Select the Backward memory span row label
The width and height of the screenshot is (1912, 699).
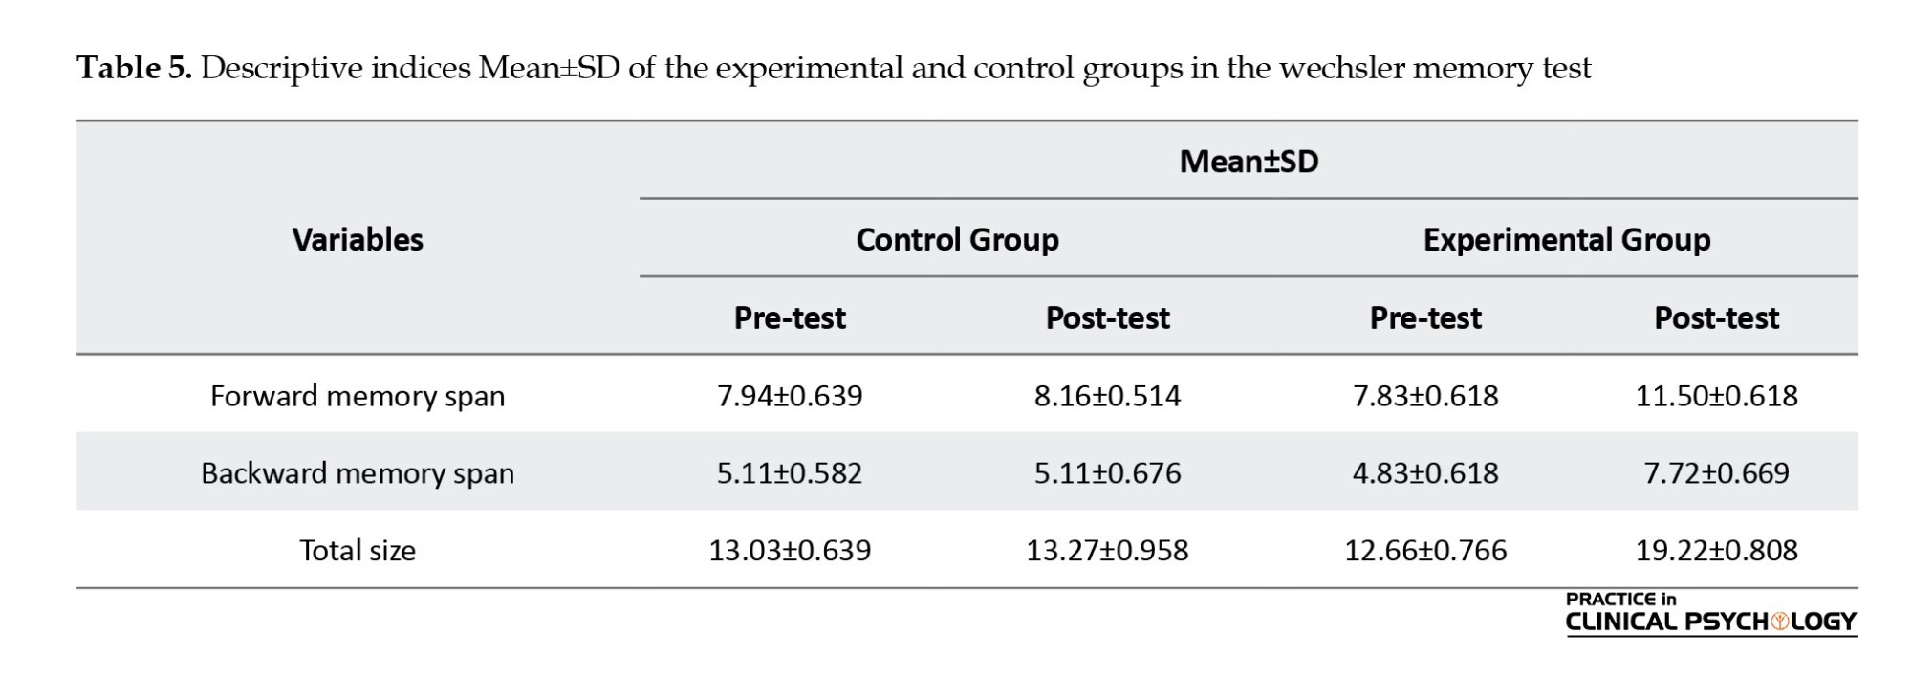pos(358,473)
